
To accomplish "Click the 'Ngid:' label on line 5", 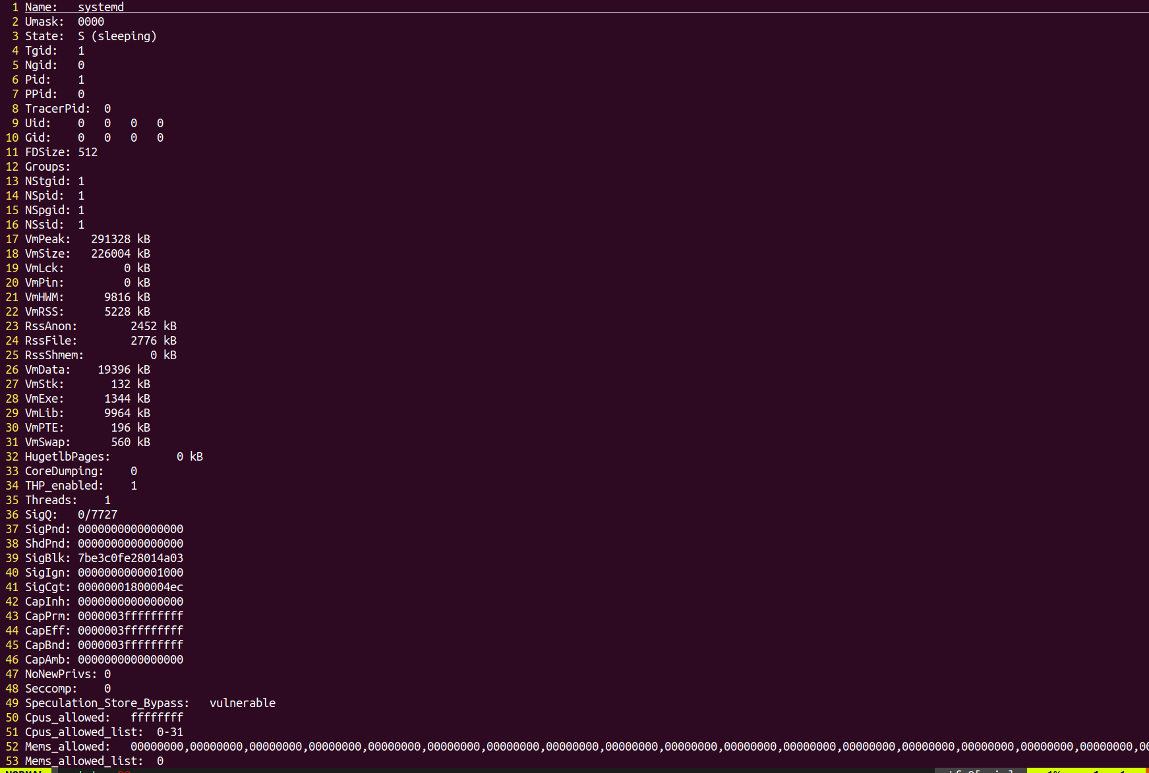I will click(42, 65).
